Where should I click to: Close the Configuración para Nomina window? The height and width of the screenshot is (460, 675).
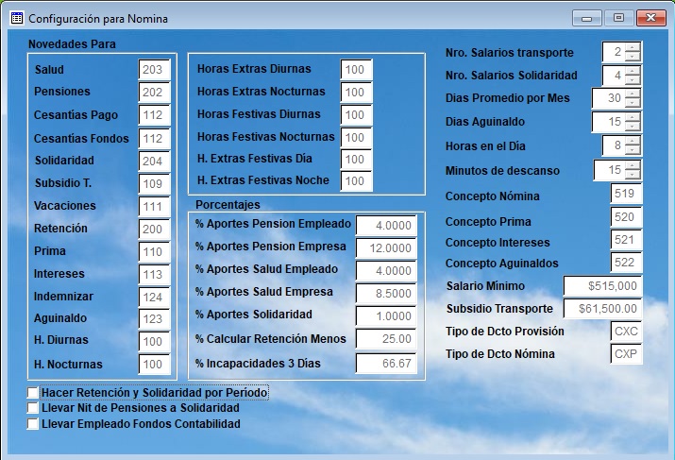(x=650, y=18)
